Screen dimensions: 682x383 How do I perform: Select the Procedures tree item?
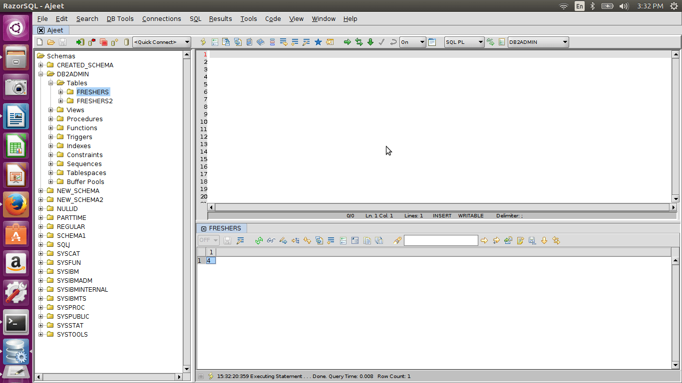click(x=85, y=119)
